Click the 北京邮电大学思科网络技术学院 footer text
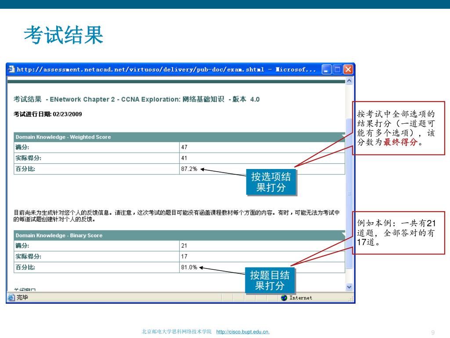Image resolution: width=450 pixels, height=338 pixels. pos(177,332)
